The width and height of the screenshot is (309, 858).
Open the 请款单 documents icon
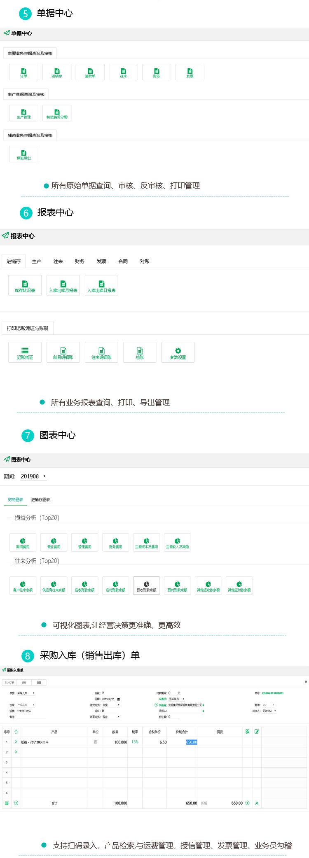pyautogui.click(x=90, y=72)
